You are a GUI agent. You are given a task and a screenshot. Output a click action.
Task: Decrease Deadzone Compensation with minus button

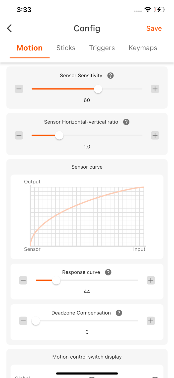pyautogui.click(x=23, y=321)
